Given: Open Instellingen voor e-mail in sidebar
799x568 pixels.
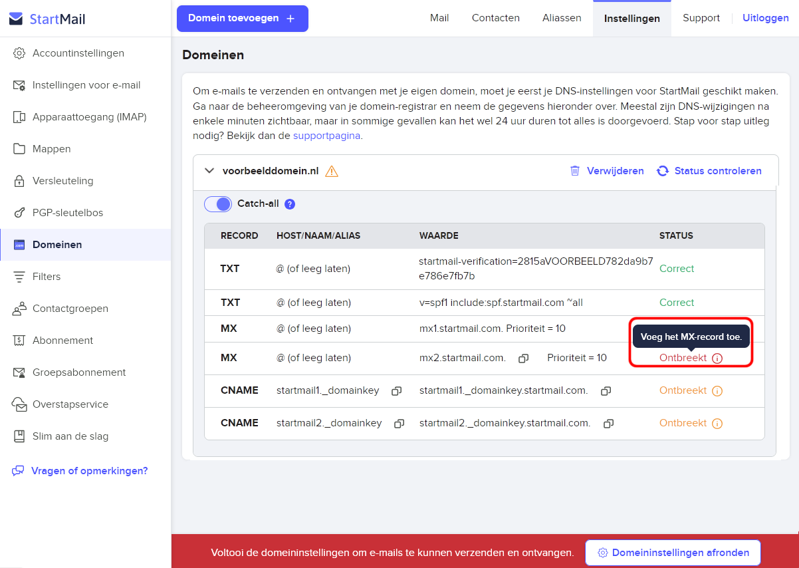Looking at the screenshot, I should point(85,85).
